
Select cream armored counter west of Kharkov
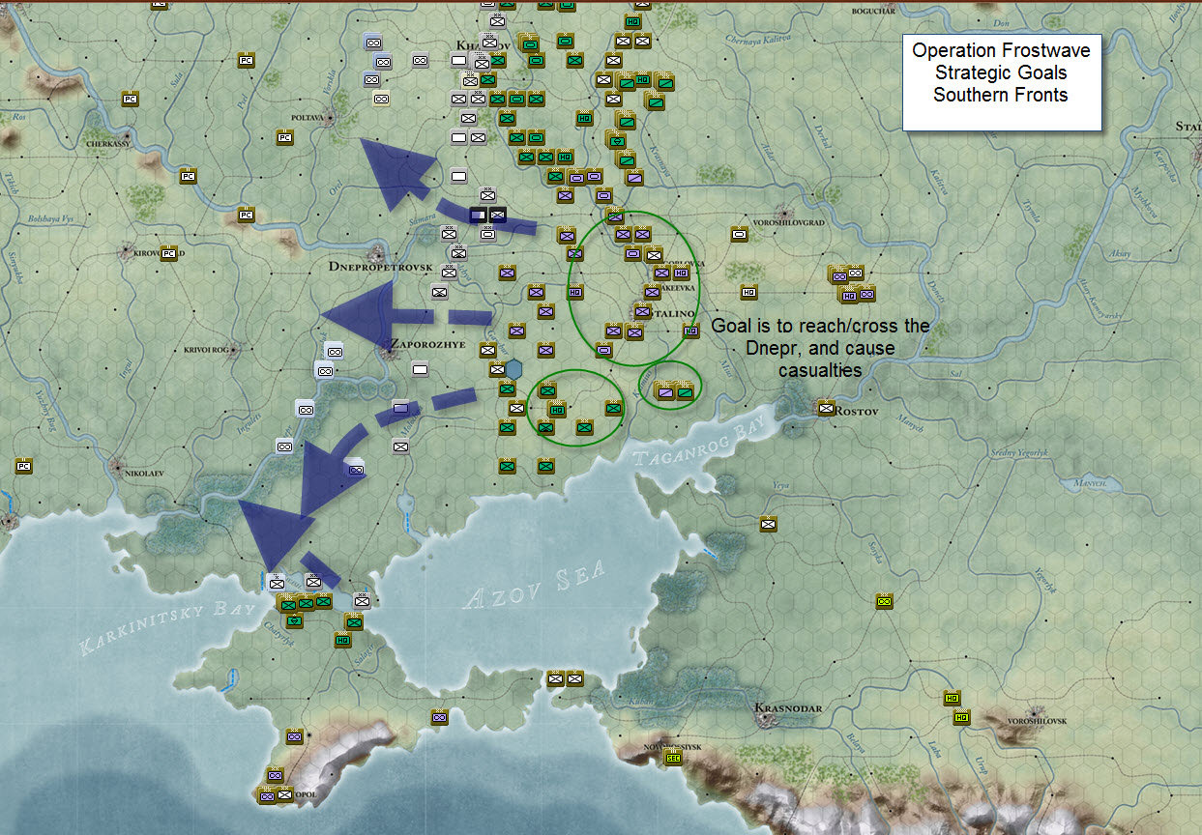[381, 99]
